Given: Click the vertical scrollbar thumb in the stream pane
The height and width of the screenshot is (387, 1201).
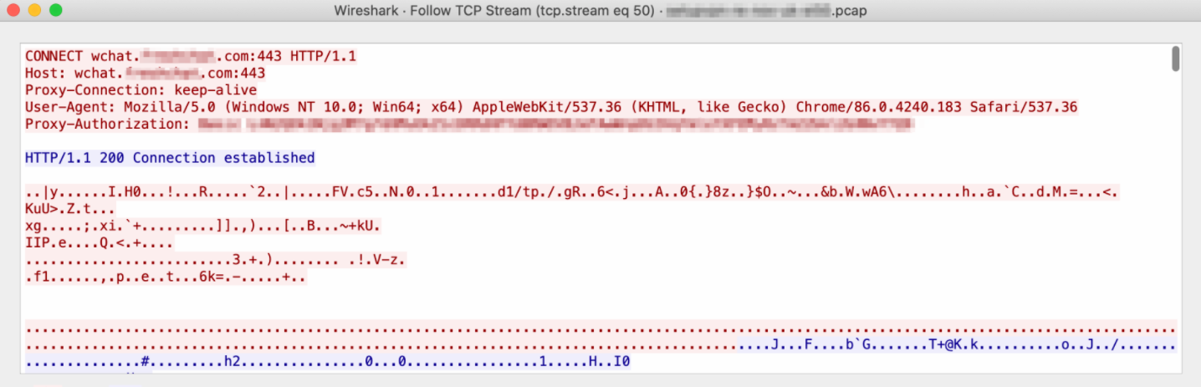Looking at the screenshot, I should click(1175, 59).
